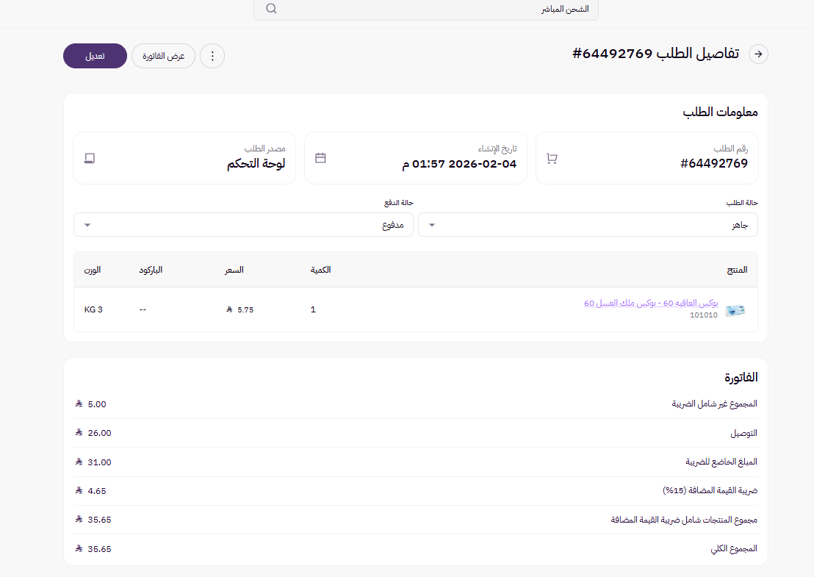814x577 pixels.
Task: Open the payment status dropdown showing مدفوع
Action: point(244,224)
